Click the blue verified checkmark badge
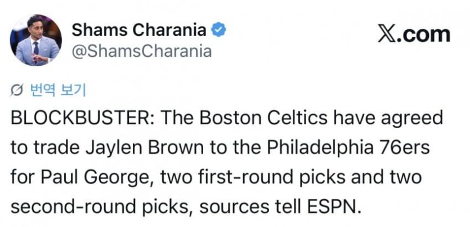This screenshot has height=227, width=470. (x=219, y=30)
